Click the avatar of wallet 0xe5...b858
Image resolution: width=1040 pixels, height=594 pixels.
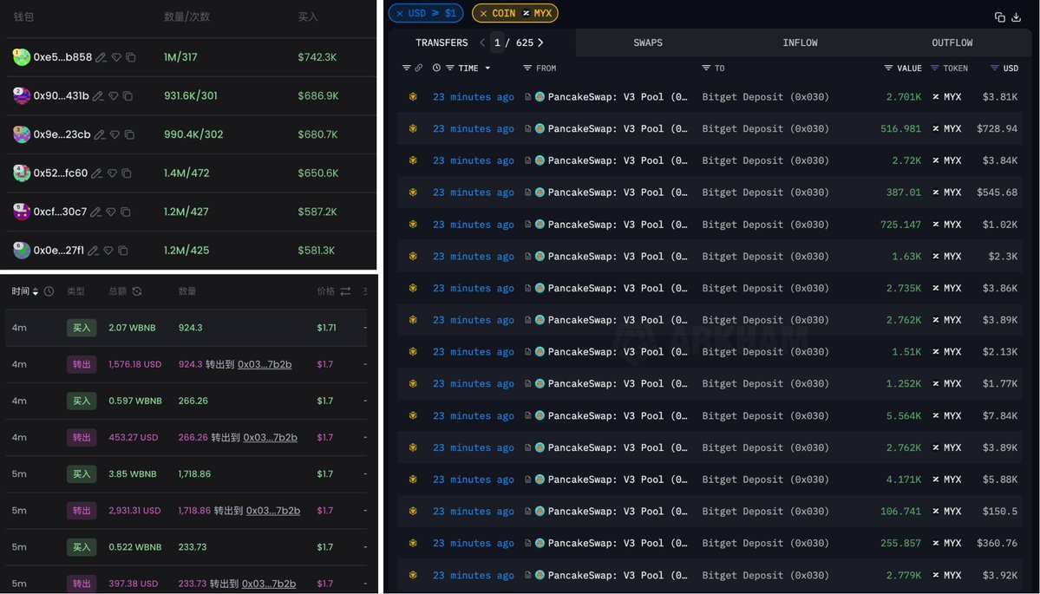coord(22,57)
